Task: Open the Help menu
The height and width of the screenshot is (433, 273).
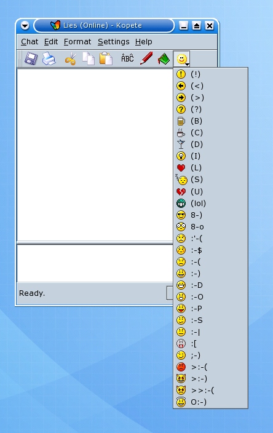Action: [143, 42]
